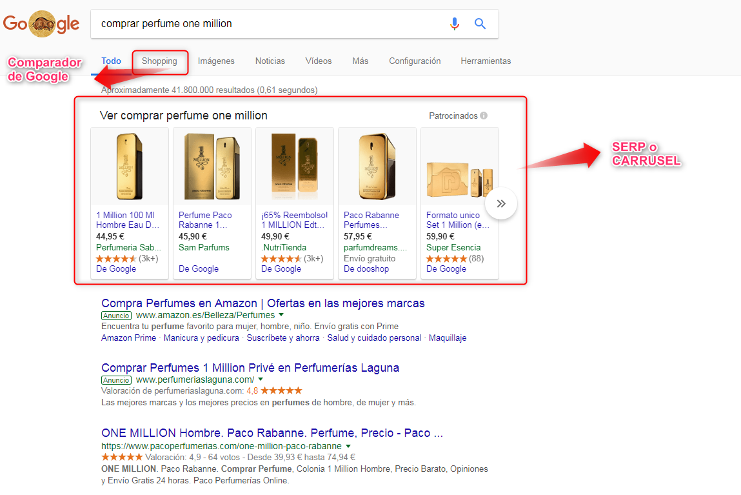
Task: Click Super Esencia seller name
Action: click(x=453, y=247)
